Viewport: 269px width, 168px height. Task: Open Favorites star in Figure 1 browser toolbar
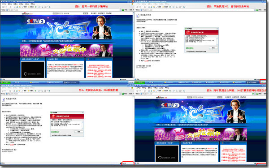(x=31, y=7)
